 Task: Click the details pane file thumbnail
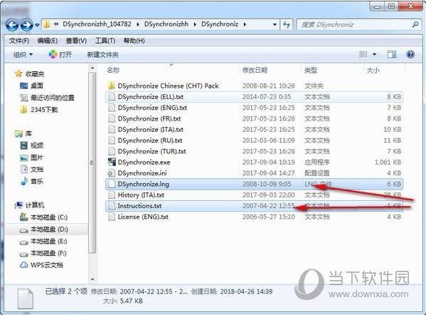(26, 299)
